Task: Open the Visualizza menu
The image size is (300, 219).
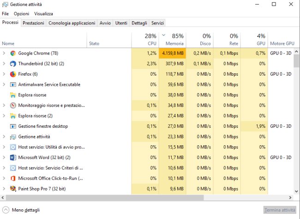Action: (43, 14)
